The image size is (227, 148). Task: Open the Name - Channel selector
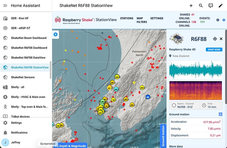(x=184, y=105)
